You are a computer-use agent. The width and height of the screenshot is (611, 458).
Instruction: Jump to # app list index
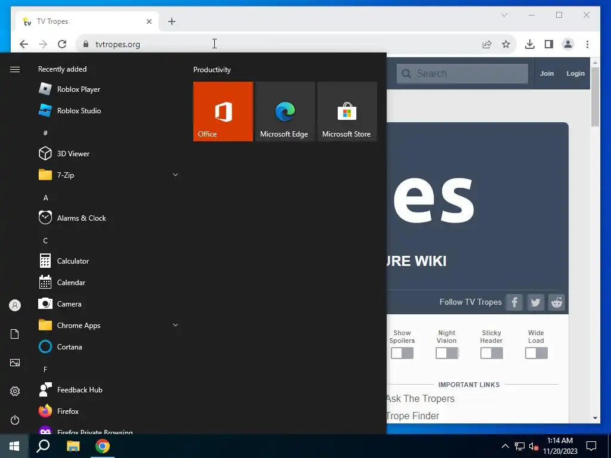(45, 133)
